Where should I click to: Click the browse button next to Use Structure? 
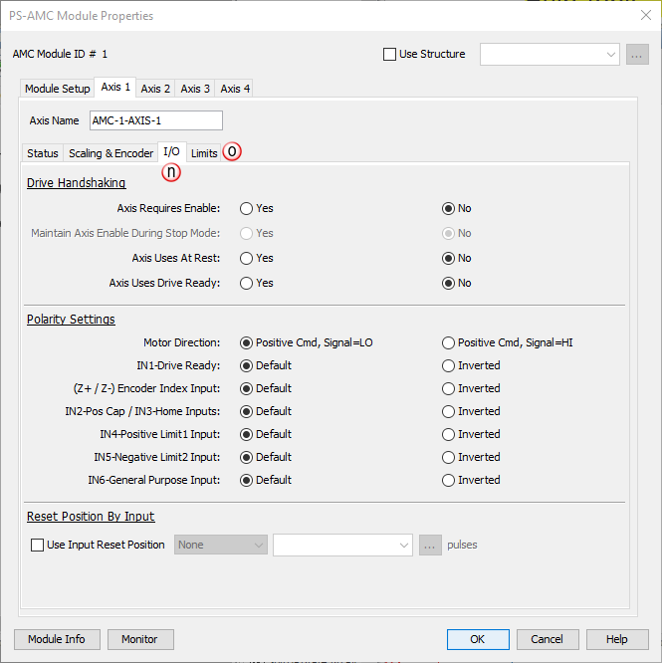pos(637,55)
